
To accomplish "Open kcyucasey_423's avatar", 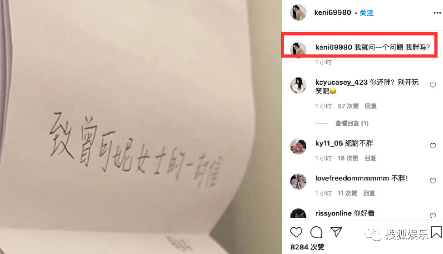I will [298, 85].
